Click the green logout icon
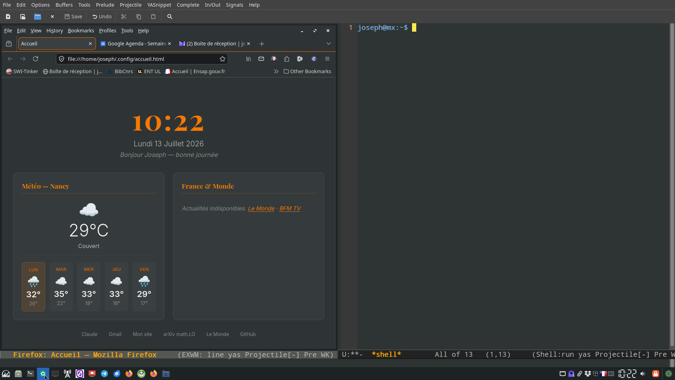675x380 pixels. click(669, 374)
